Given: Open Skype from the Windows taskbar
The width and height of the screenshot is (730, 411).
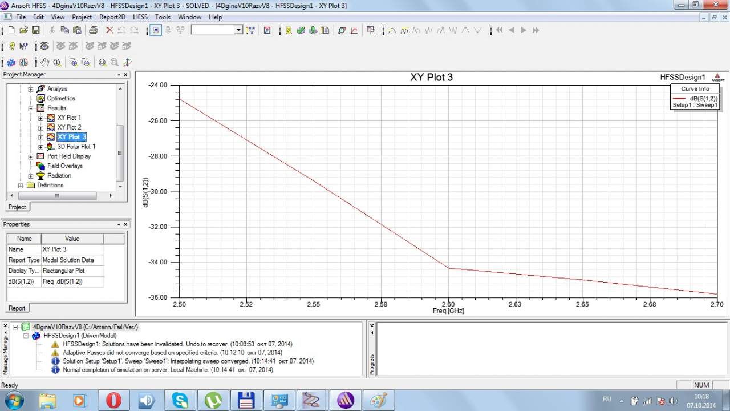Looking at the screenshot, I should pyautogui.click(x=180, y=400).
